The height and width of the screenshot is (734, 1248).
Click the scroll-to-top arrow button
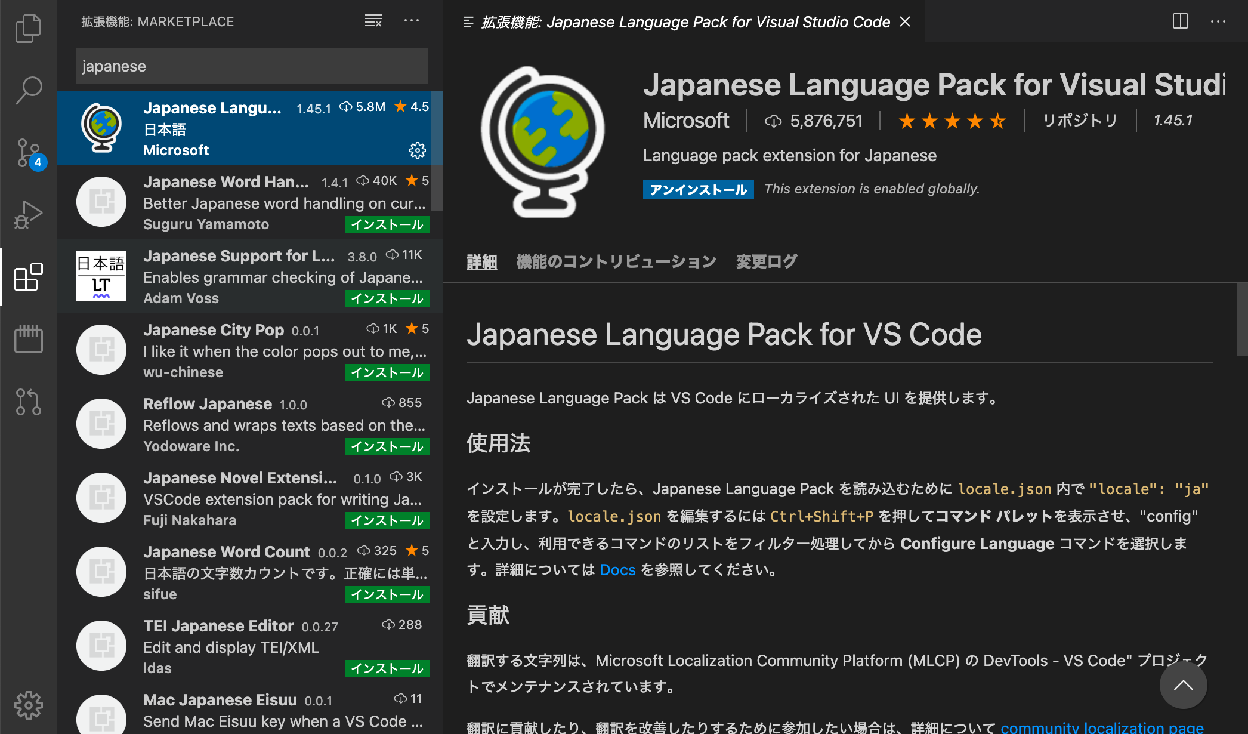[1184, 685]
